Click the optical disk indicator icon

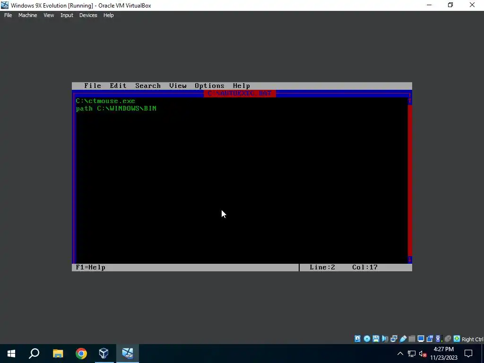(367, 339)
